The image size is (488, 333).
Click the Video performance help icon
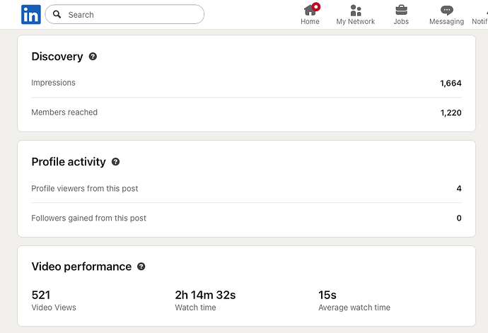click(141, 267)
